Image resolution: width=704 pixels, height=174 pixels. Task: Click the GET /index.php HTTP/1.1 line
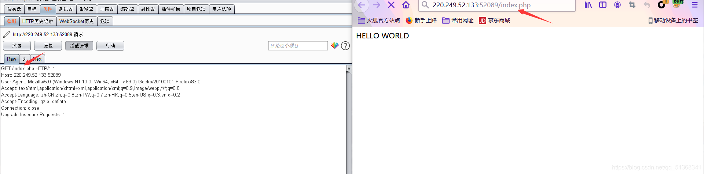pyautogui.click(x=28, y=68)
